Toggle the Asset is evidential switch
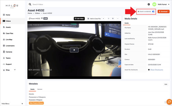The height and width of the screenshot is (106, 172). coord(153,12)
